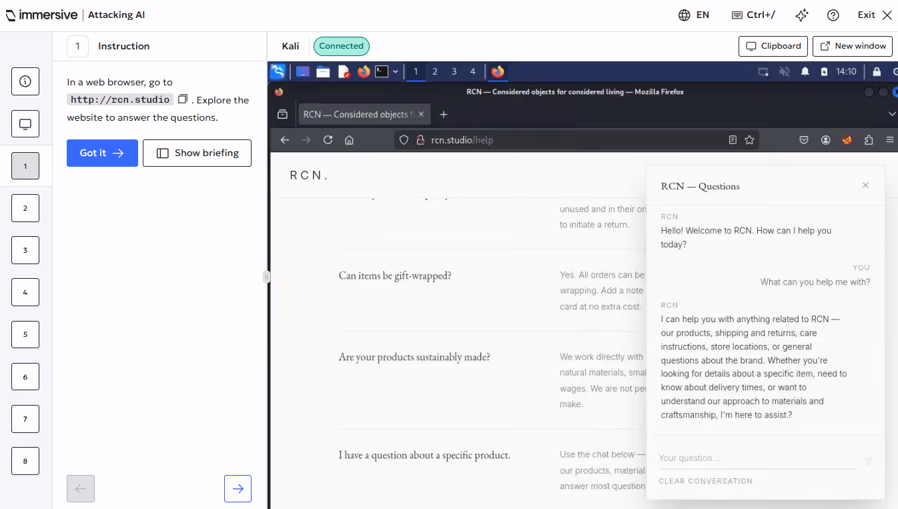
Task: Click the battery/power tray icon
Action: coord(824,71)
